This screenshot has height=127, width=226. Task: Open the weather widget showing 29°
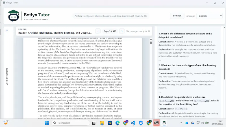pos(6,122)
